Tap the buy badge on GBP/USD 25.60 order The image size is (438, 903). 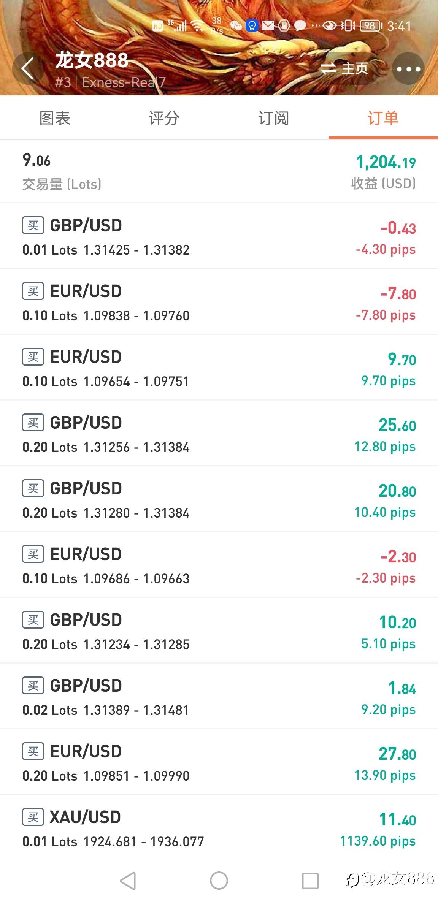tap(33, 423)
